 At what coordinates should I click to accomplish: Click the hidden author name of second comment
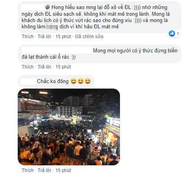click(x=57, y=50)
